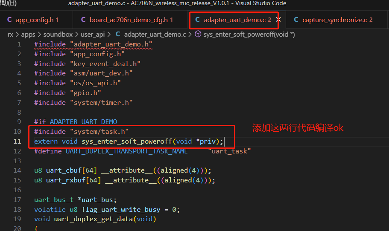Switch to app_config.h tab
Viewport: 389px width, 231px height.
(35, 20)
